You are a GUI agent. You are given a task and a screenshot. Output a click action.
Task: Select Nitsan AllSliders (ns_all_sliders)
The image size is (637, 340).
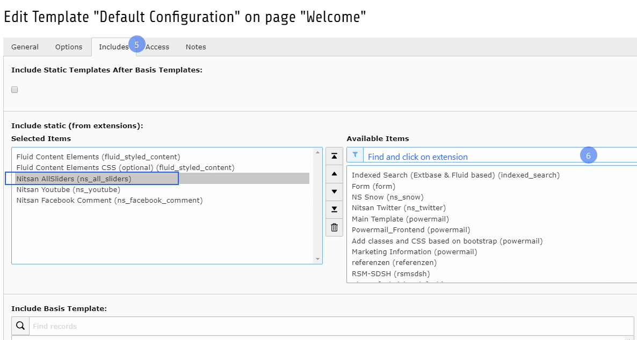point(163,179)
